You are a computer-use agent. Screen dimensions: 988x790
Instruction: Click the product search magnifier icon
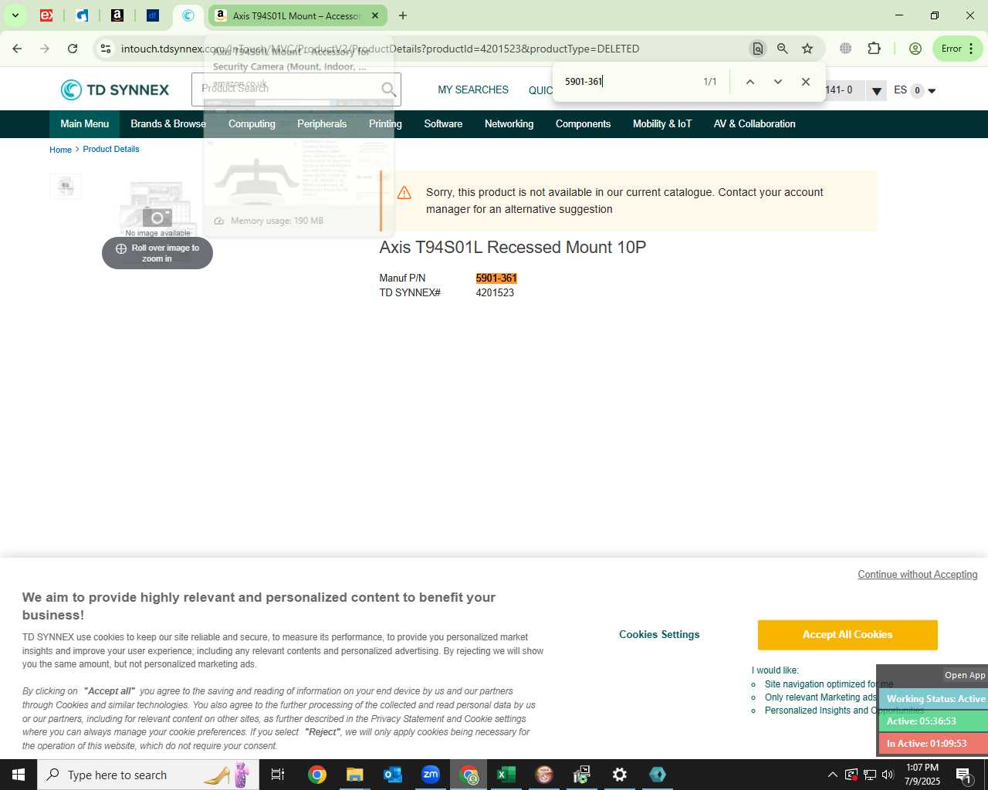pyautogui.click(x=389, y=90)
